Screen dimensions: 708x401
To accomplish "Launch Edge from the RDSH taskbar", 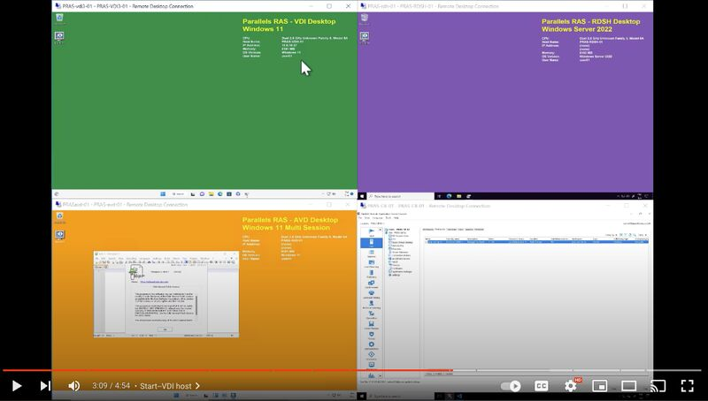I will coord(450,196).
